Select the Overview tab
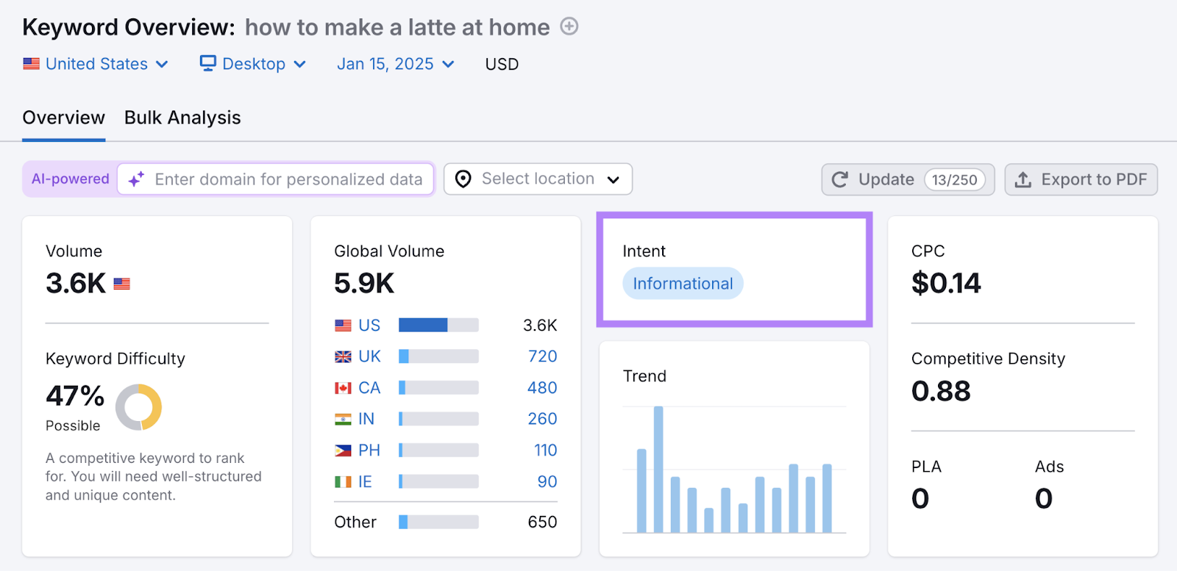 pyautogui.click(x=63, y=118)
